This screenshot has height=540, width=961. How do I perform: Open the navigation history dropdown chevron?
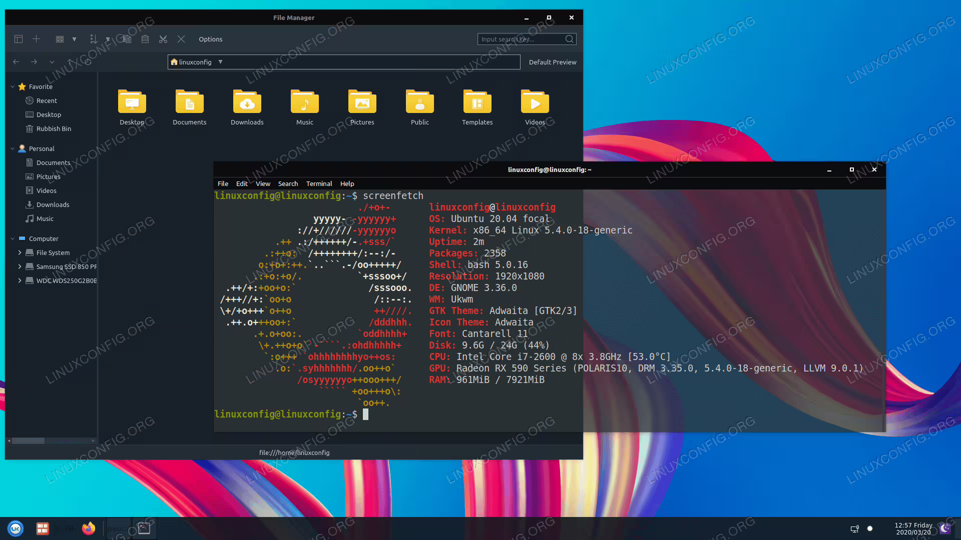(x=52, y=62)
